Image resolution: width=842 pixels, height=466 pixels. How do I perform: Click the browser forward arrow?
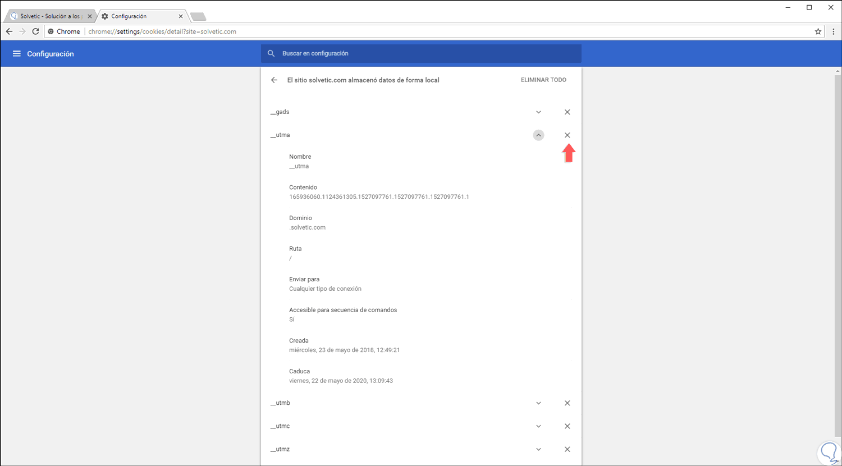(x=22, y=31)
